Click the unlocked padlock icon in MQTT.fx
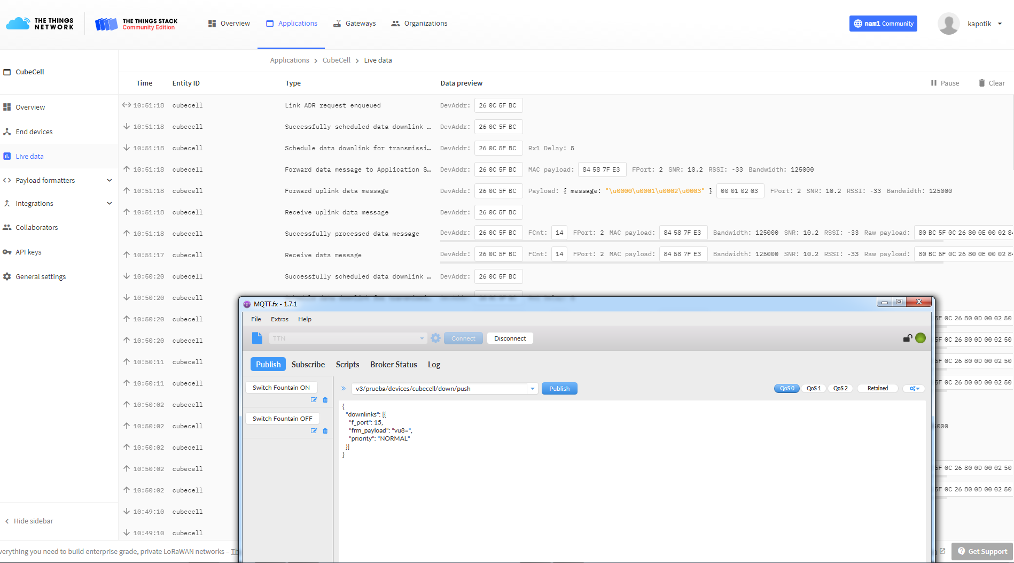 [907, 338]
